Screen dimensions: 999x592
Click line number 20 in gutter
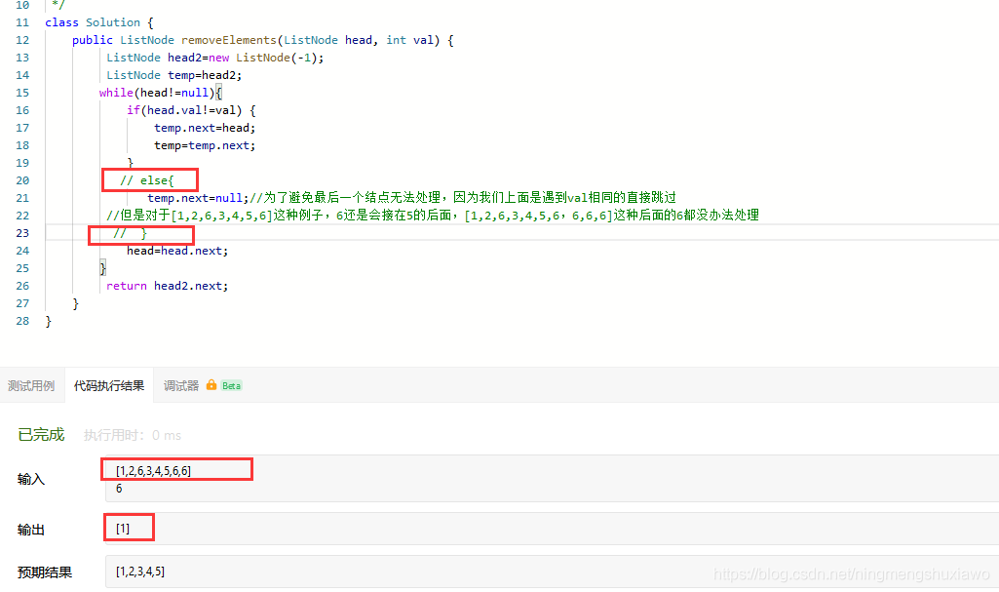tap(22, 180)
